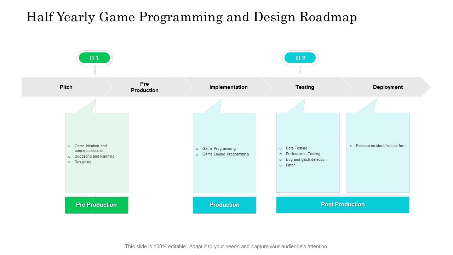This screenshot has height=255, width=453.
Task: Click the cyan Production label box
Action: (x=224, y=205)
